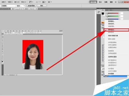Open the 像素 resolution unit dropdown
The width and height of the screenshot is (129, 96).
(21, 6)
